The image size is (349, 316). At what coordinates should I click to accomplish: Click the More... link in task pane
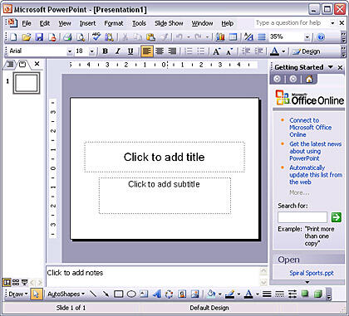click(x=299, y=192)
